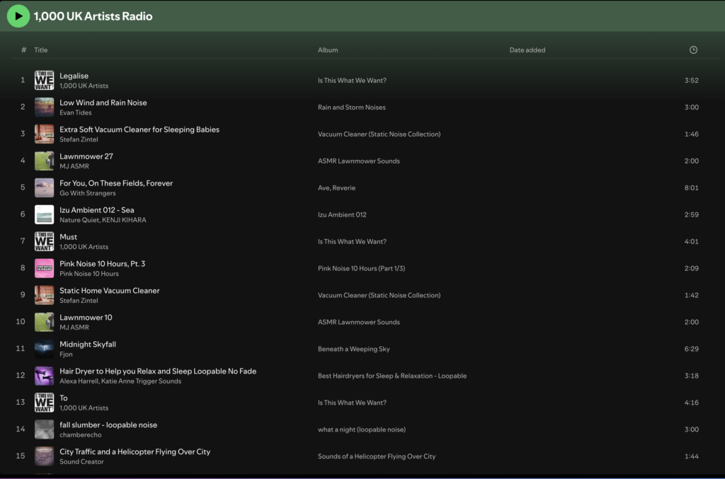Click cover art of track Must
The width and height of the screenshot is (725, 479).
(45, 241)
